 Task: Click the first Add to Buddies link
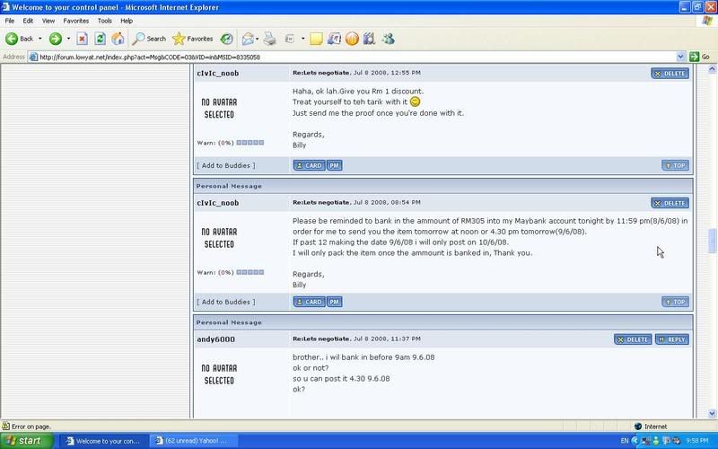coord(225,165)
